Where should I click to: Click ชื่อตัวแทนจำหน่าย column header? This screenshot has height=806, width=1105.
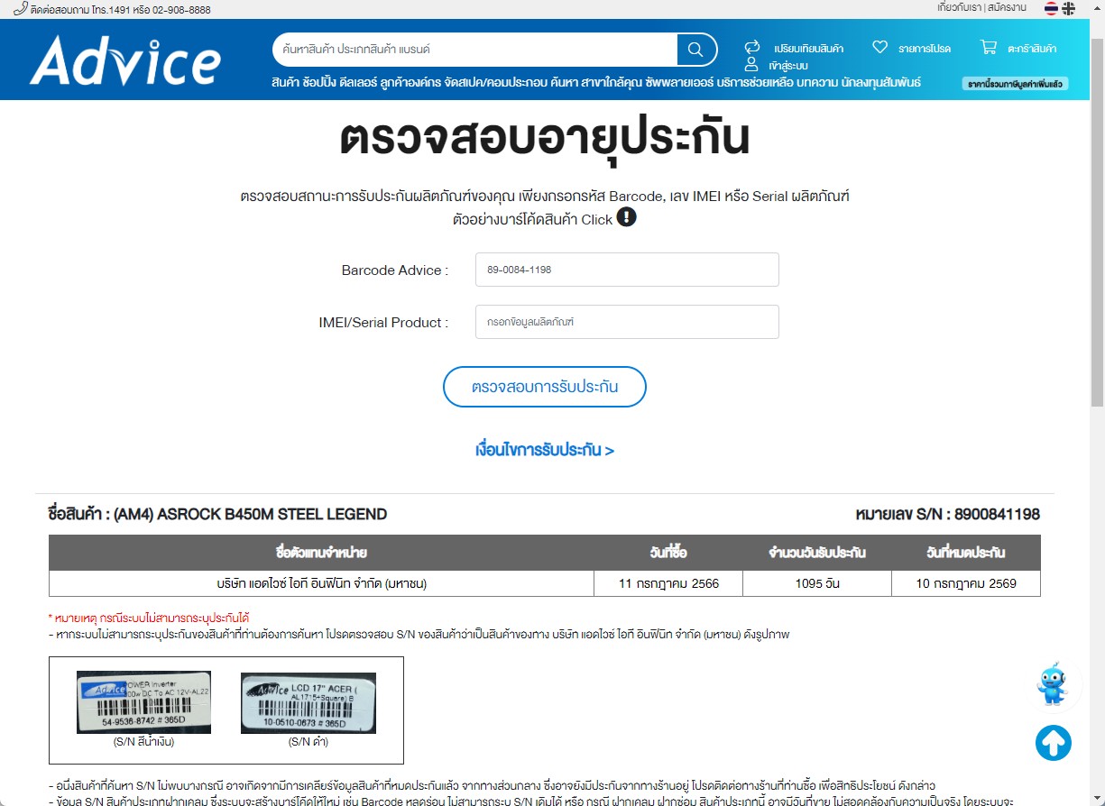[321, 553]
